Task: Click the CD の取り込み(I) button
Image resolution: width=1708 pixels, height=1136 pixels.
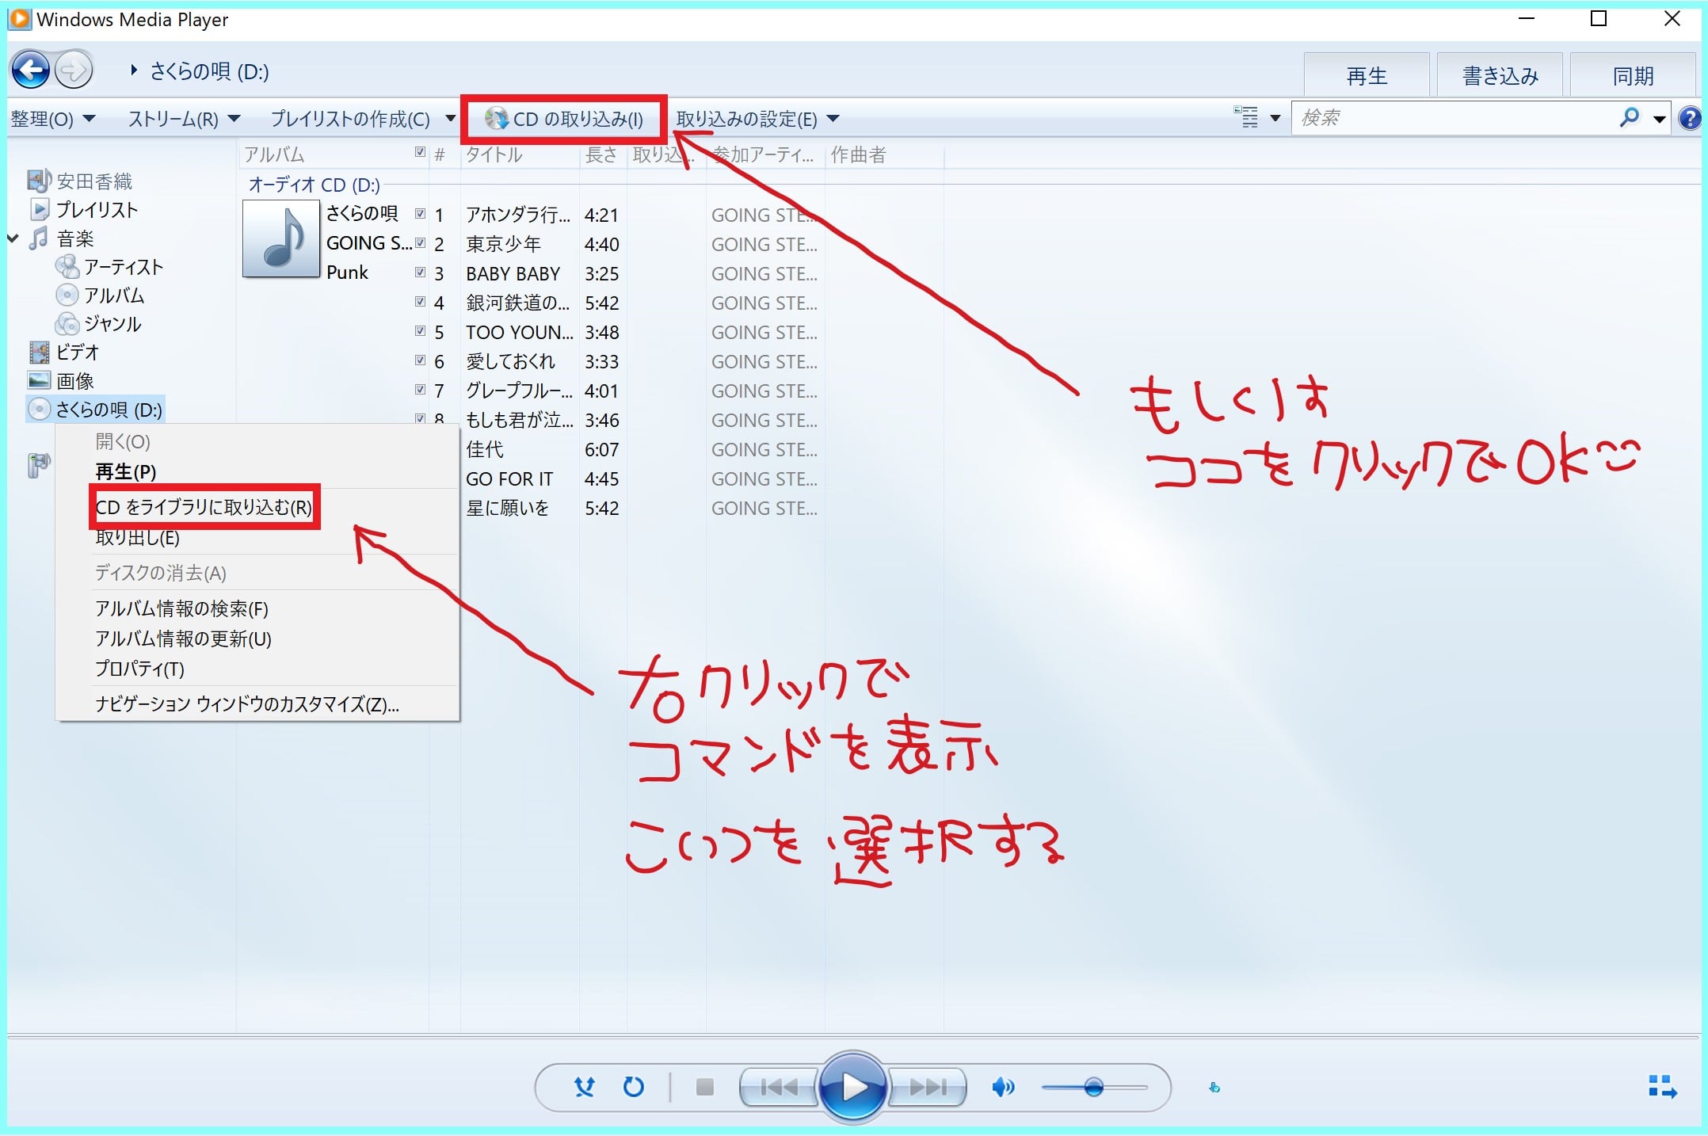Action: click(564, 119)
